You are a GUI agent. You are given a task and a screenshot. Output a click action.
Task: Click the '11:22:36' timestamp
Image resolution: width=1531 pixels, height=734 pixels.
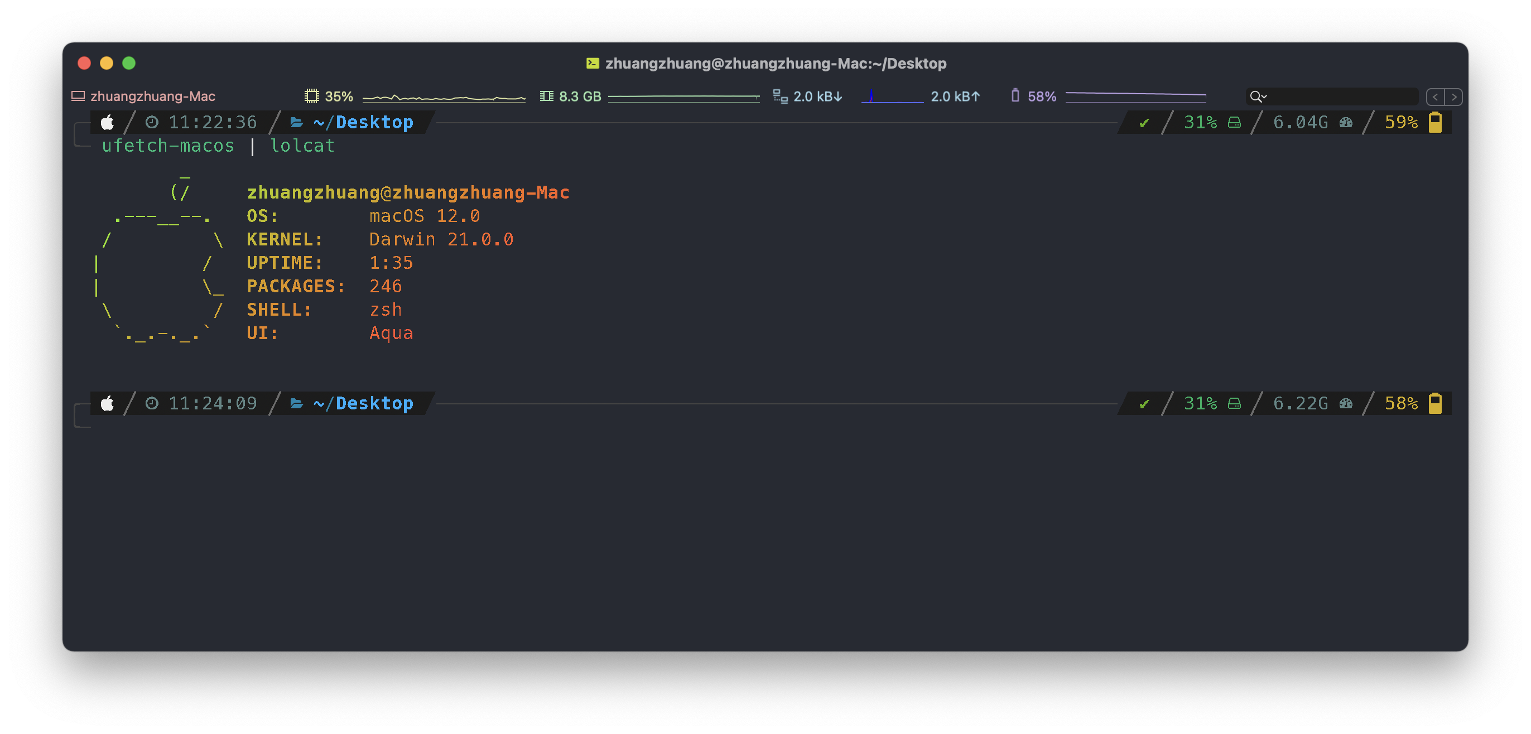point(213,123)
